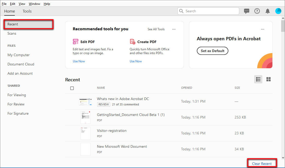The width and height of the screenshot is (285, 168).
Task: Tick the select-all files checkbox
Action: [x=72, y=88]
